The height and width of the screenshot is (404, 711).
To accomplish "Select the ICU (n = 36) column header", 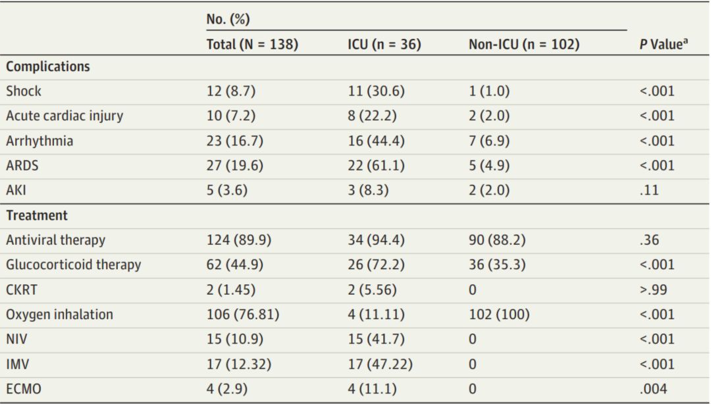I will [384, 45].
